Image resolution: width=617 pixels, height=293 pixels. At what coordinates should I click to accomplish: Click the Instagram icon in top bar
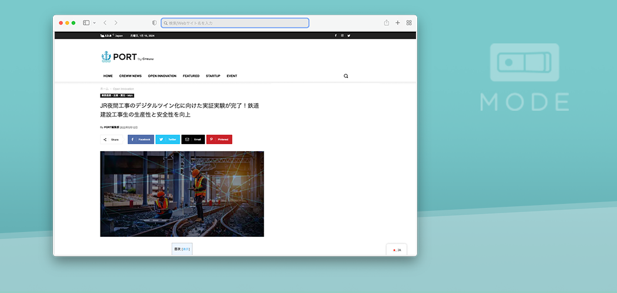pos(342,35)
